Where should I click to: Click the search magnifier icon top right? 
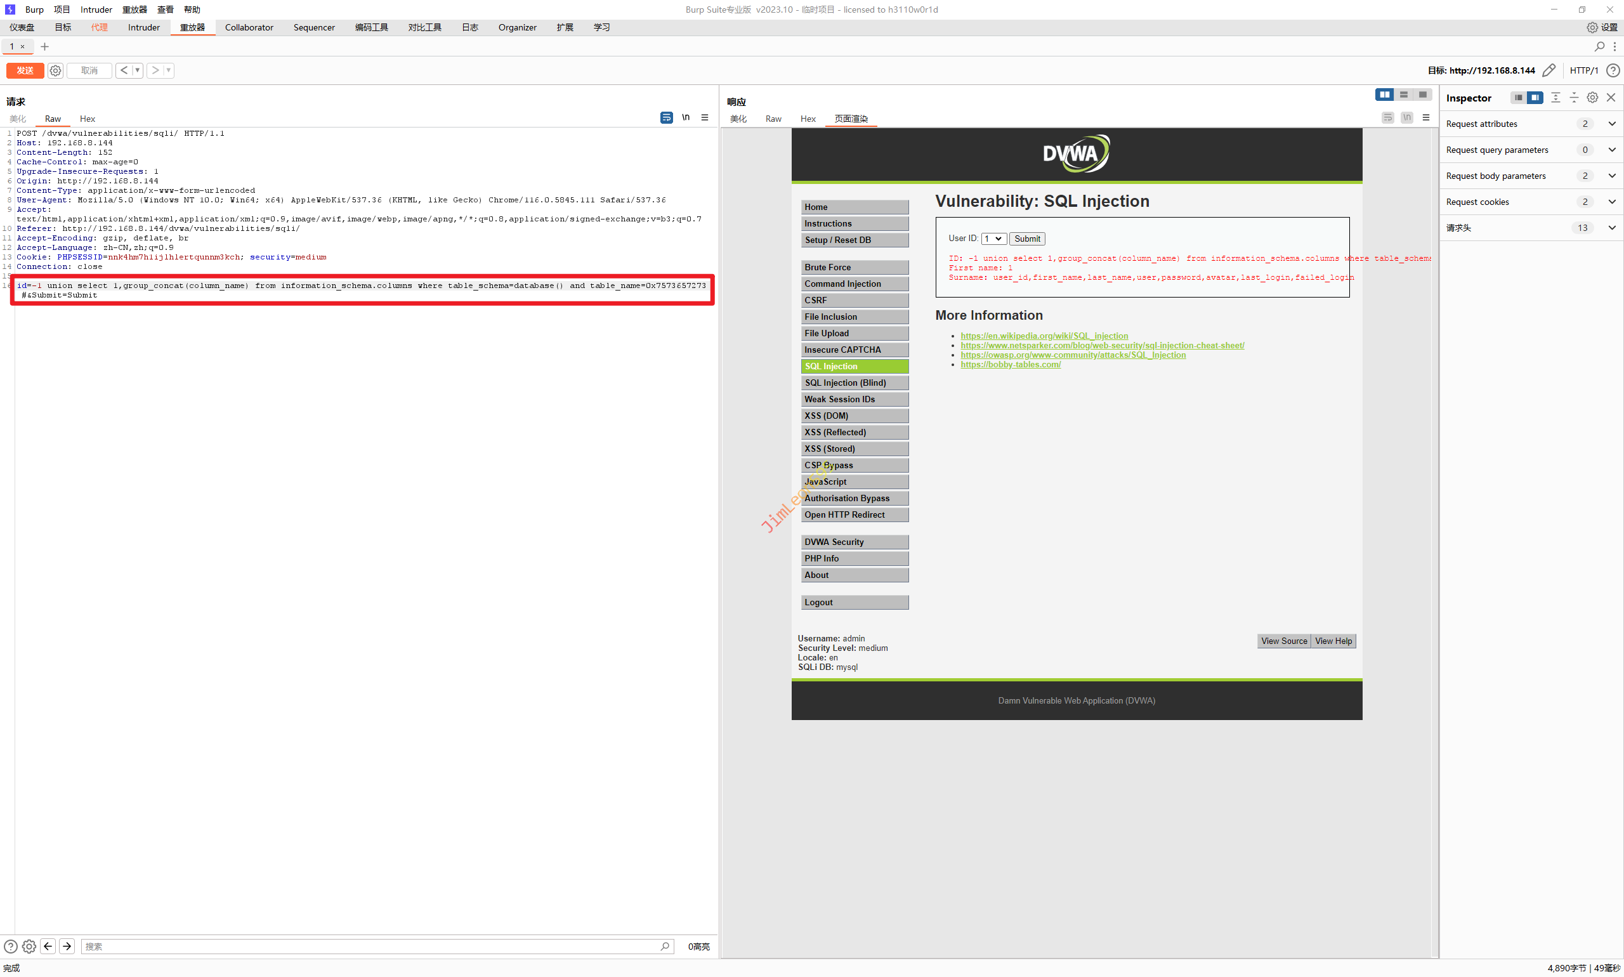point(1599,46)
